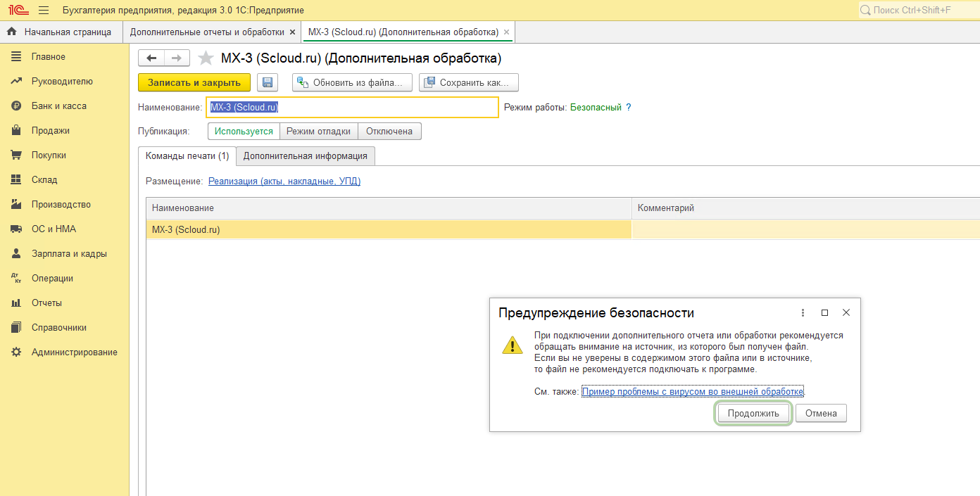This screenshot has height=496, width=980.
Task: Click Отмена in security warning
Action: pos(821,413)
